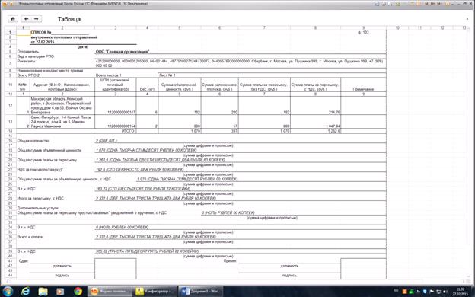Click the НДС (в том числе/сверху) label
Viewport: 475px width, 297px height.
pos(40,170)
